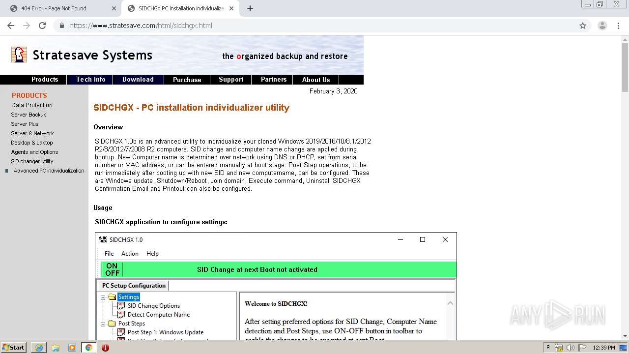Open Agents and Options sidebar link
Image resolution: width=629 pixels, height=354 pixels.
point(34,152)
